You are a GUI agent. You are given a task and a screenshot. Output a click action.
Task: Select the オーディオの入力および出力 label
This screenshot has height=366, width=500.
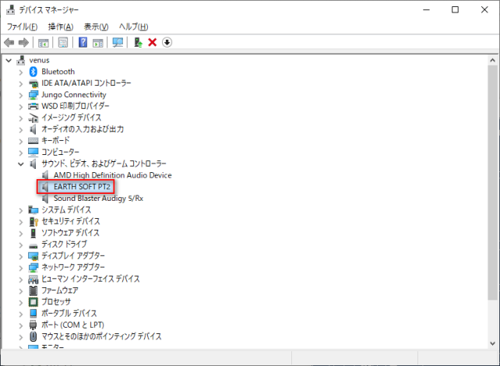click(x=83, y=129)
